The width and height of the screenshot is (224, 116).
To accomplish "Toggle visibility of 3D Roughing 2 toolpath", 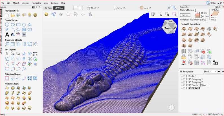I will 184,82.
